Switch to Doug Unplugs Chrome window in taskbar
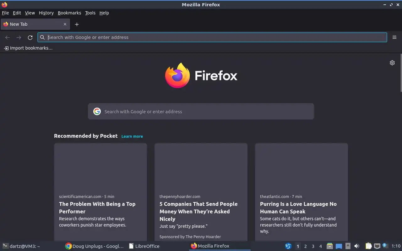Screen dimensions: 402x251 94,246
